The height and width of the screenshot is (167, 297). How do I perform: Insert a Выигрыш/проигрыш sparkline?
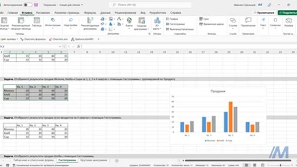click(x=180, y=29)
